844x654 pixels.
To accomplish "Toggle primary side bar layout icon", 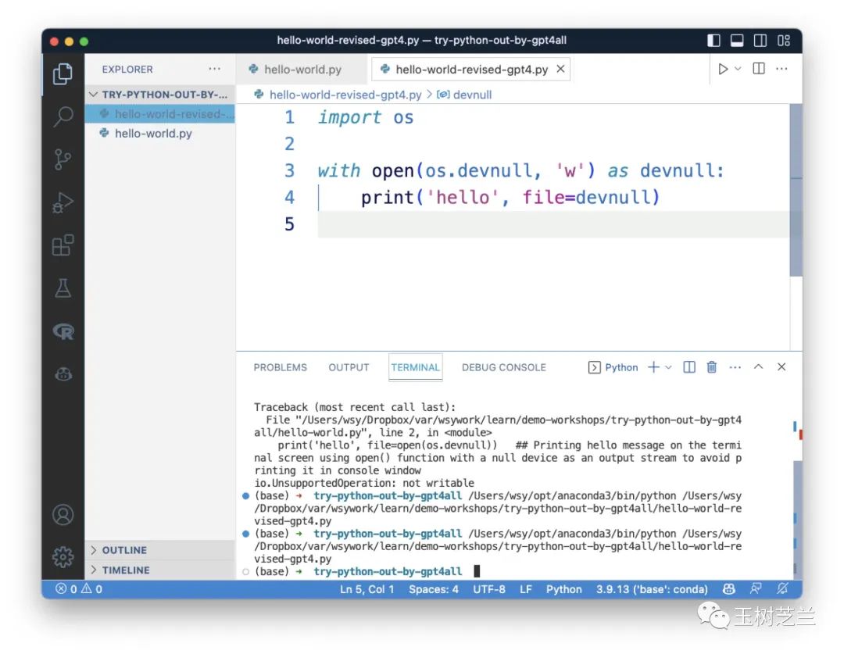I will tap(713, 41).
